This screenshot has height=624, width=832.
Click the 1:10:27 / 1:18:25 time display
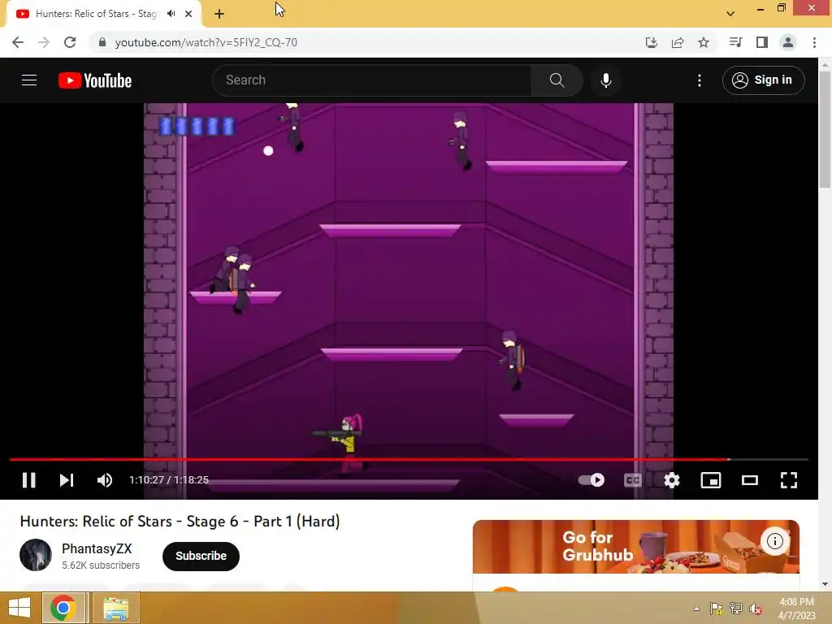point(169,480)
